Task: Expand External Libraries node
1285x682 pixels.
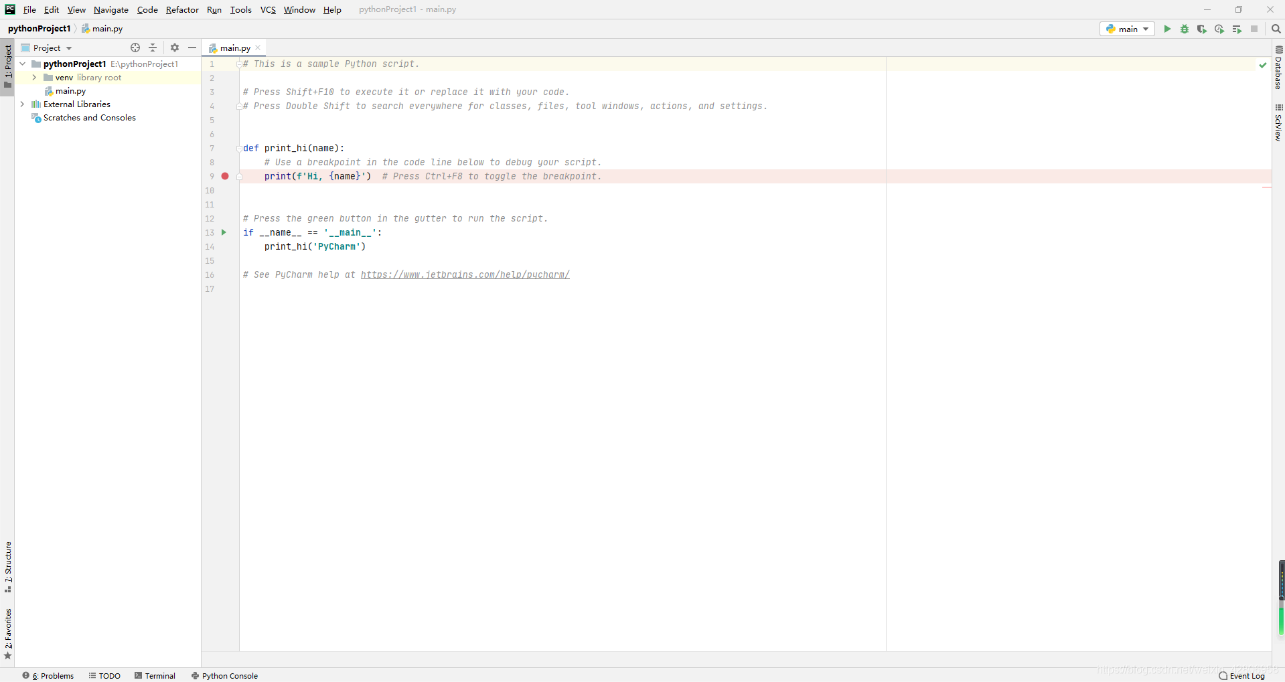Action: 23,104
